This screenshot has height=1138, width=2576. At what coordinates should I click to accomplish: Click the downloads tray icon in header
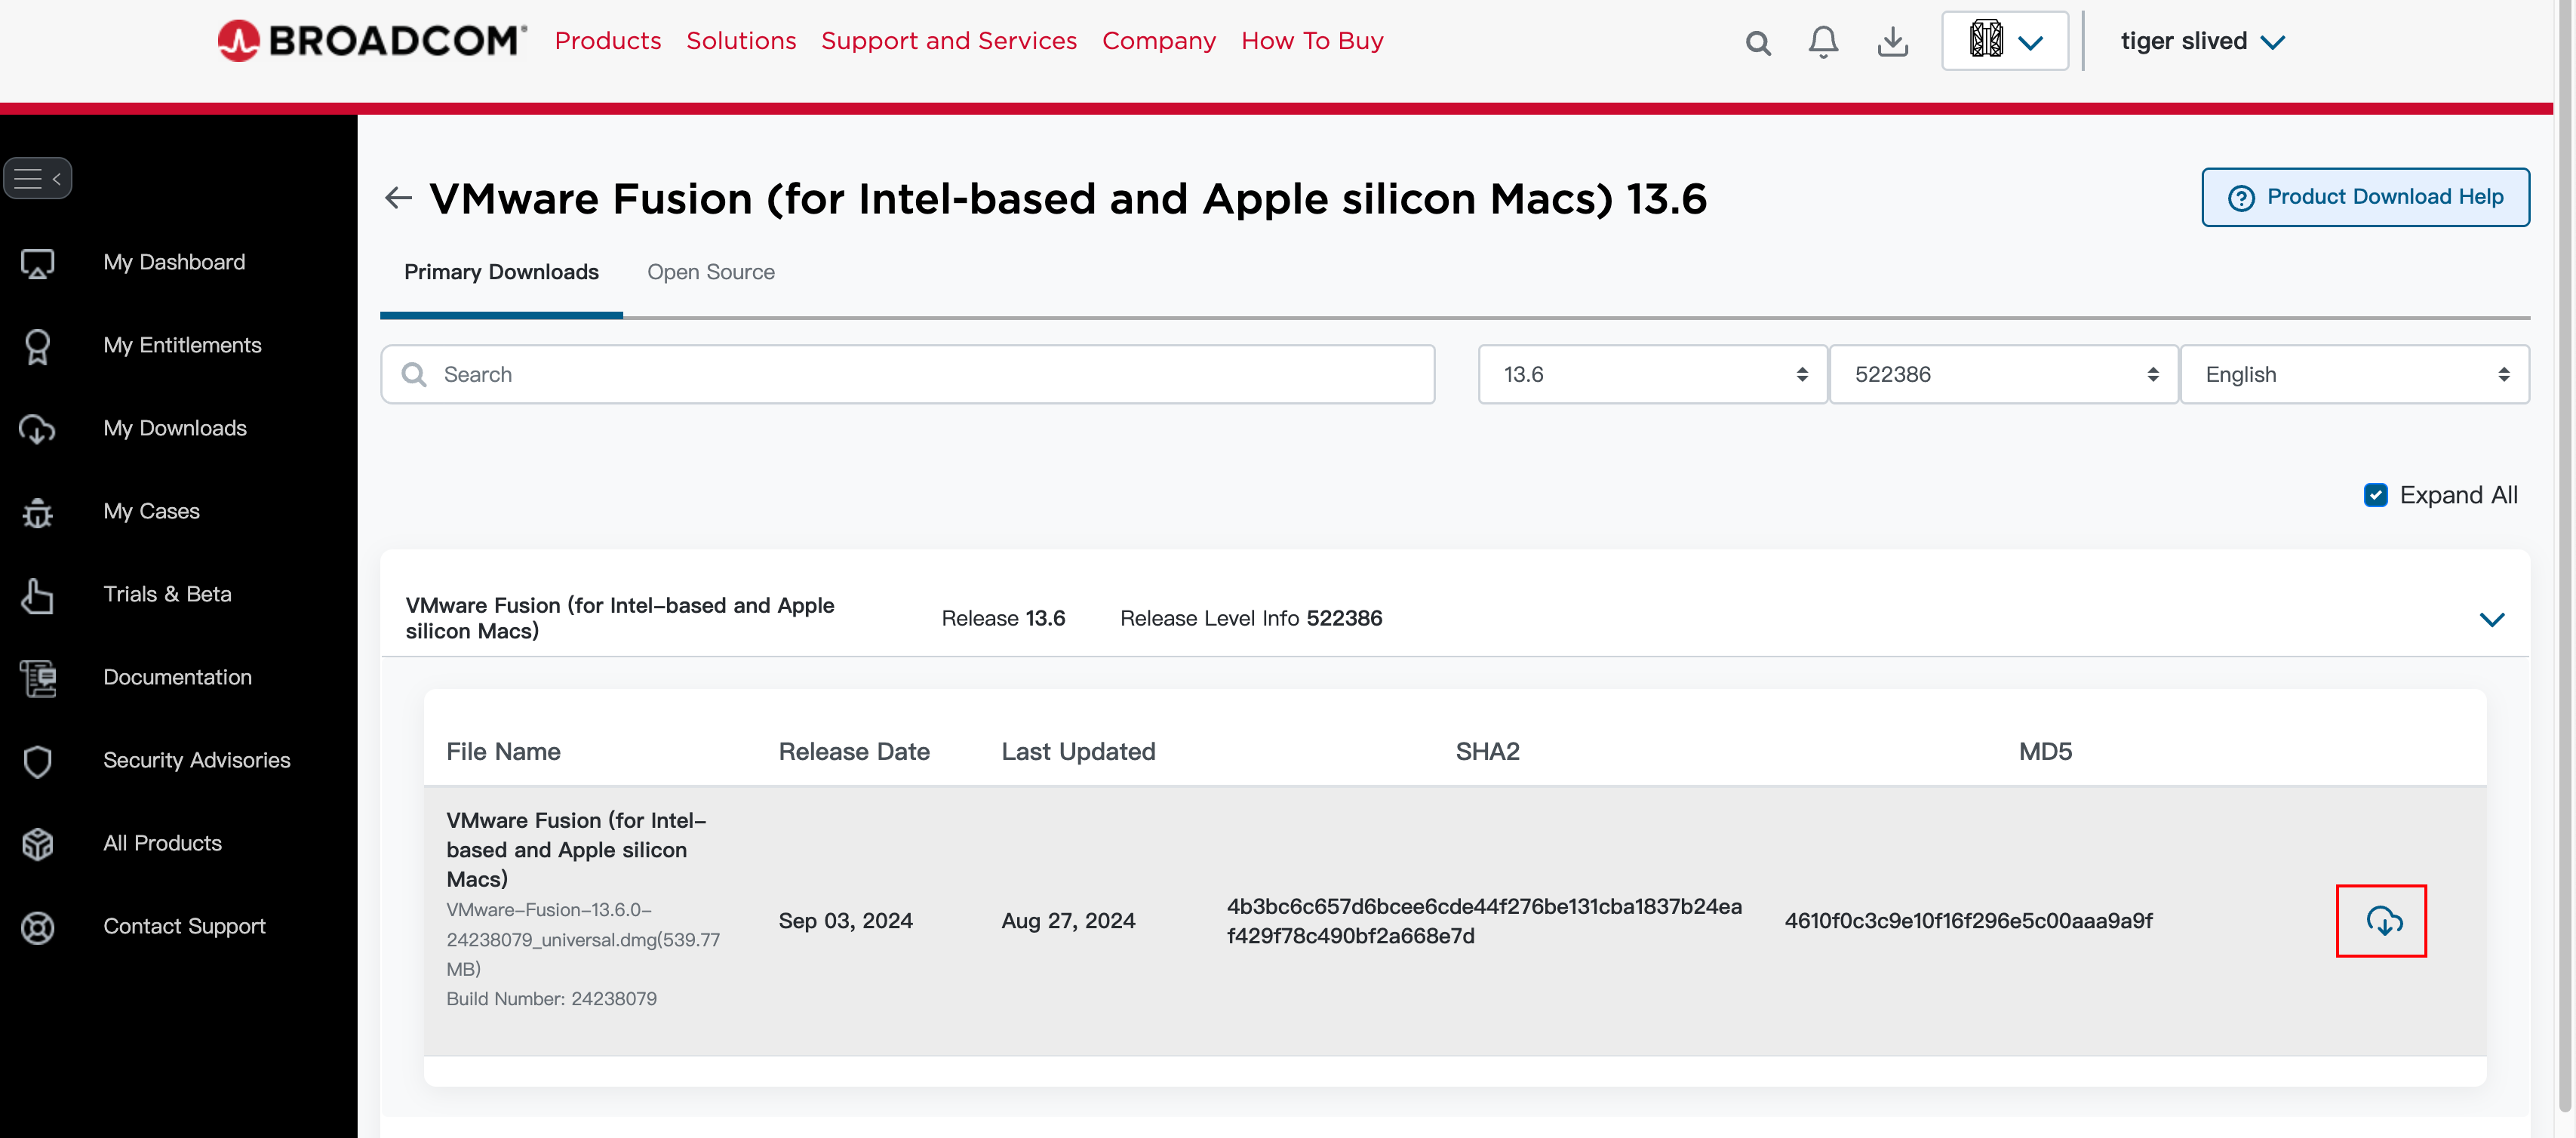[1892, 41]
